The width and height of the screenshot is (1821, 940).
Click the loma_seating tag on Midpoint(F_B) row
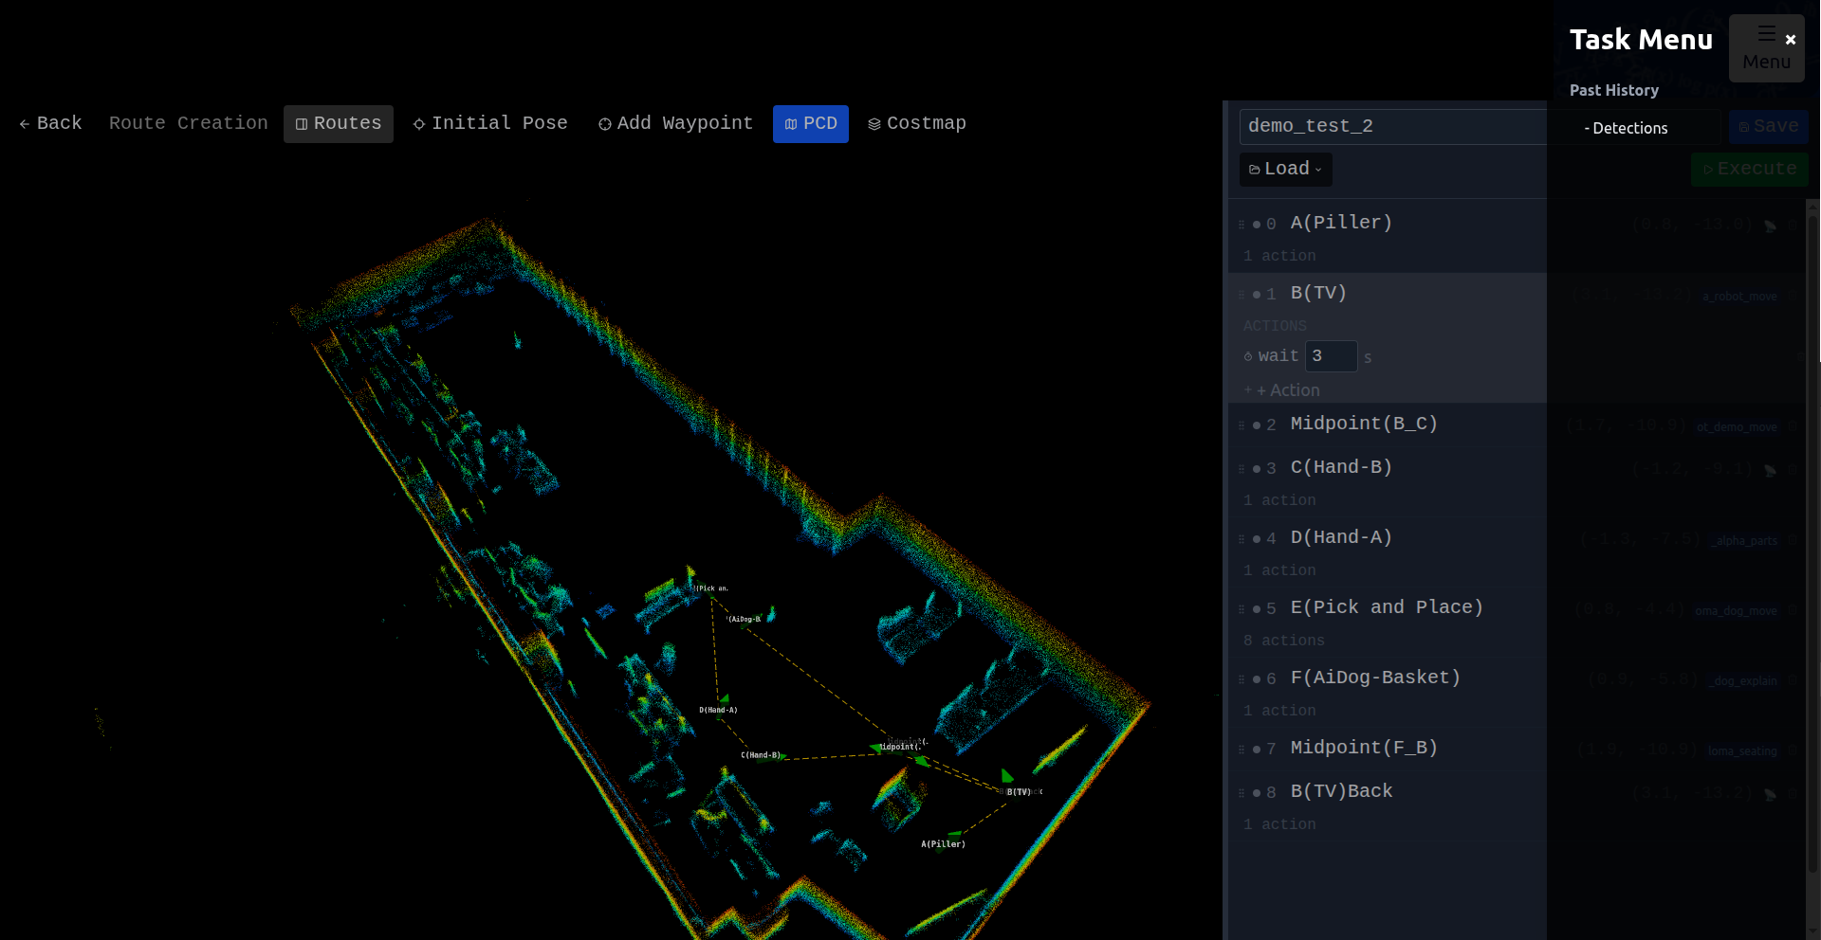(1742, 751)
